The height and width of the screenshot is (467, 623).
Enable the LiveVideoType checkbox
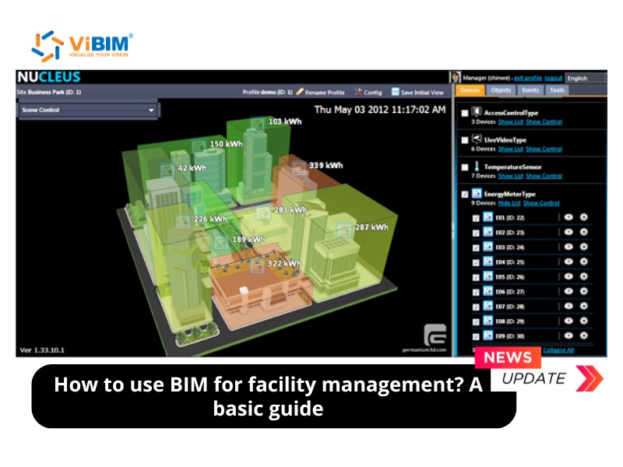(465, 140)
